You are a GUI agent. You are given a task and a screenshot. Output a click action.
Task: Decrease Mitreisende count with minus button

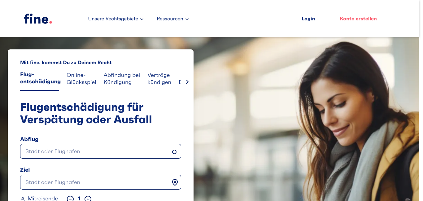(x=71, y=199)
